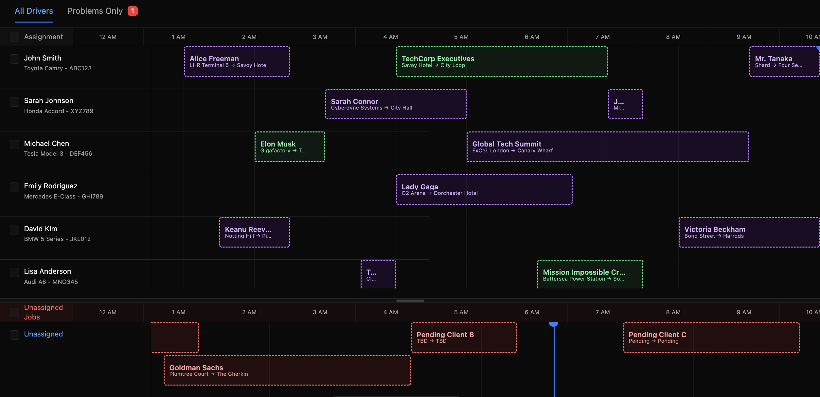The height and width of the screenshot is (397, 820).
Task: Check the Emily Rodriguez checkbox
Action: tap(14, 187)
